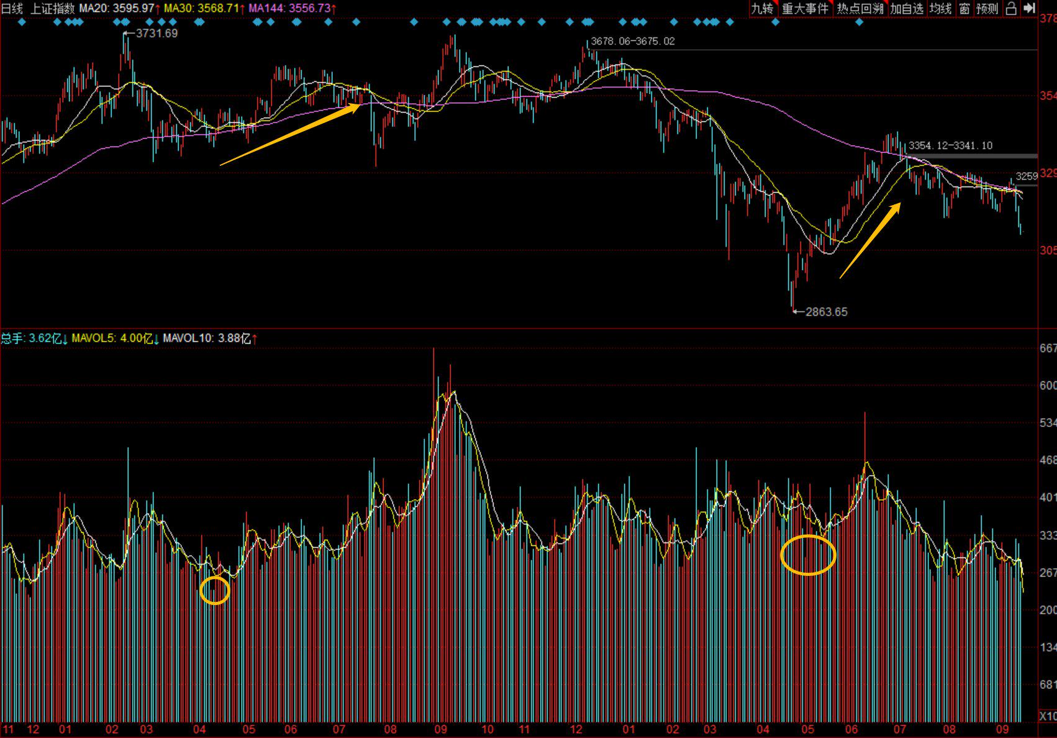The height and width of the screenshot is (738, 1057).
Task: Select the yellow arrow annotation near 3354.12 peak
Action: tap(870, 240)
